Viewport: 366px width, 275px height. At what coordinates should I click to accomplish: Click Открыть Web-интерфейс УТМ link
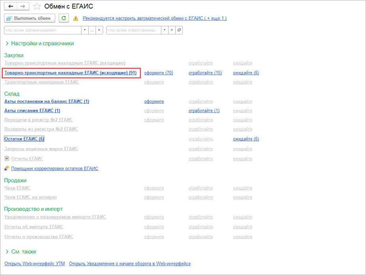pyautogui.click(x=35, y=264)
